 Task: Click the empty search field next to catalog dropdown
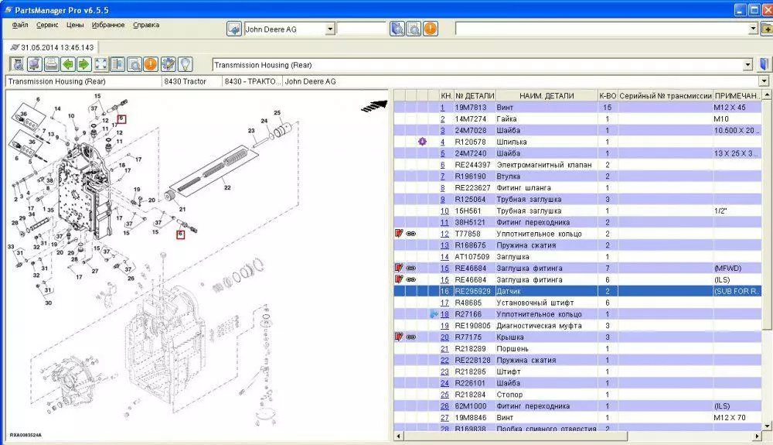pos(362,29)
